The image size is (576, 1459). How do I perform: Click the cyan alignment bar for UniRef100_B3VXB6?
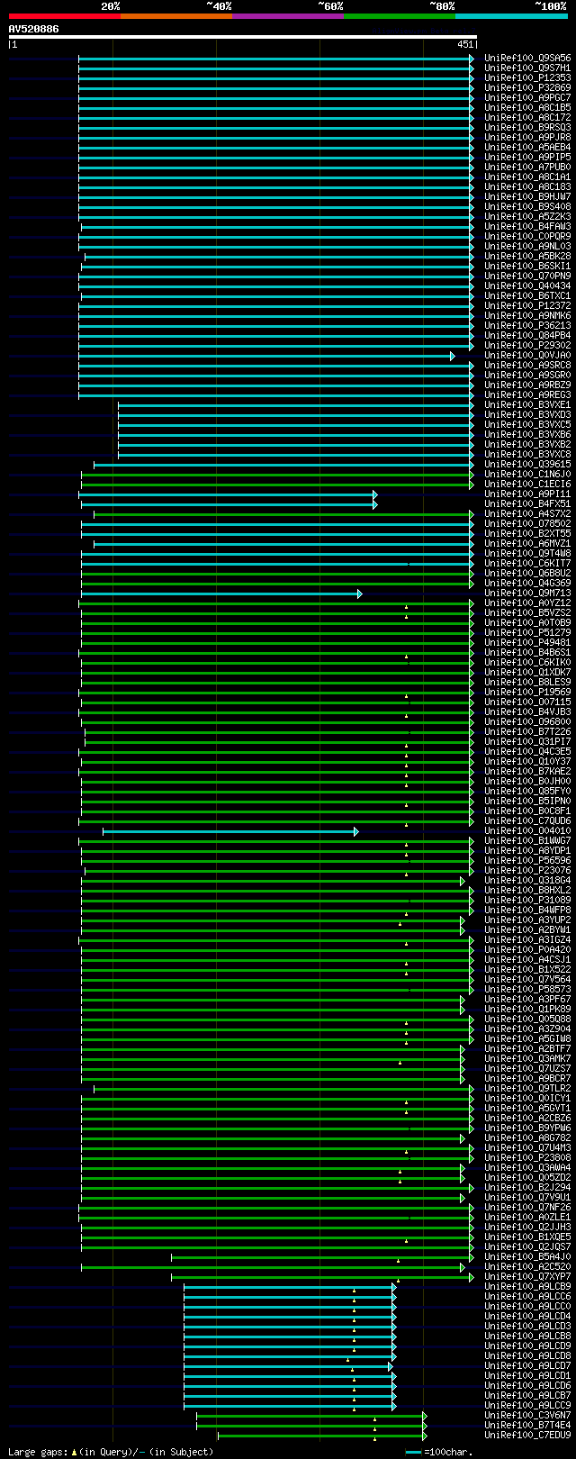295,435
